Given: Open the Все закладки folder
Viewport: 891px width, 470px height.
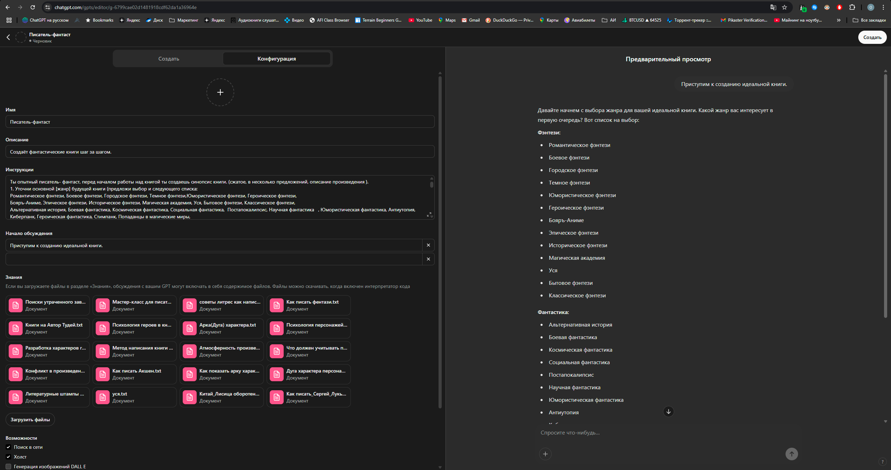Looking at the screenshot, I should (x=869, y=20).
